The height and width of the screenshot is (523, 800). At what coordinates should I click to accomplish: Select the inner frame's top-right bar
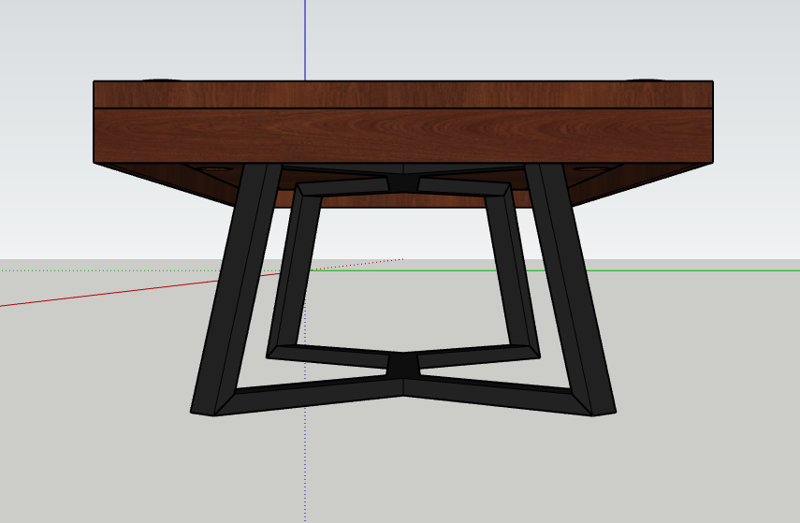coord(464,186)
